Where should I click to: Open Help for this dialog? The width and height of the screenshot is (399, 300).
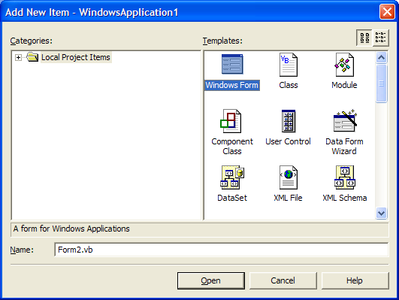pyautogui.click(x=355, y=280)
